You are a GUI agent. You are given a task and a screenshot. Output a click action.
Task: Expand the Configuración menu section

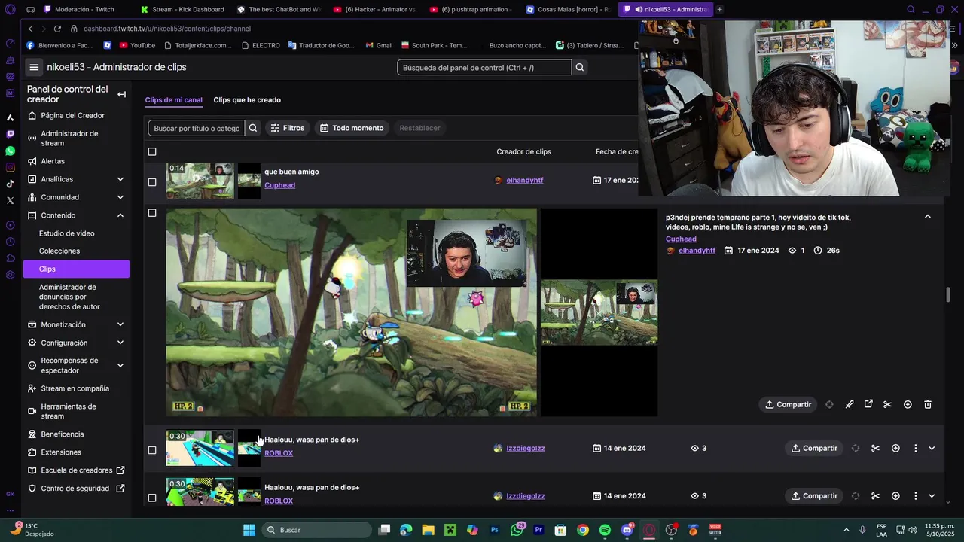click(120, 343)
